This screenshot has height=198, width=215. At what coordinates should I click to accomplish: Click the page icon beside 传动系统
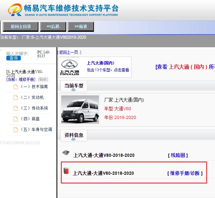coord(16,108)
